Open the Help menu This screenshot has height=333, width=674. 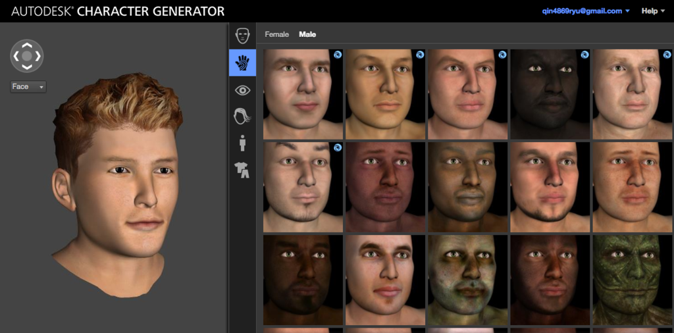(x=653, y=11)
